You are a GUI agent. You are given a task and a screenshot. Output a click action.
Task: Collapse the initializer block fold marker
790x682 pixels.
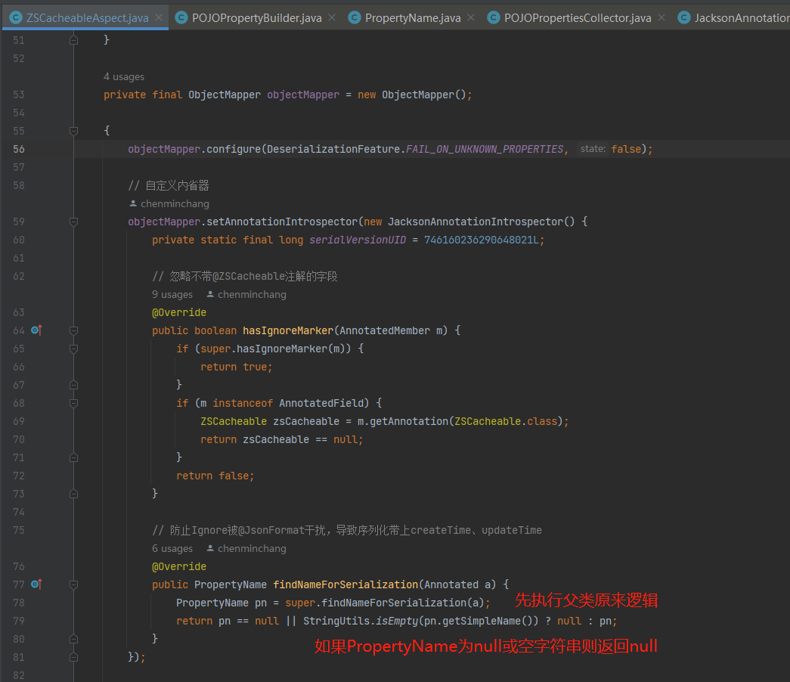coord(73,131)
